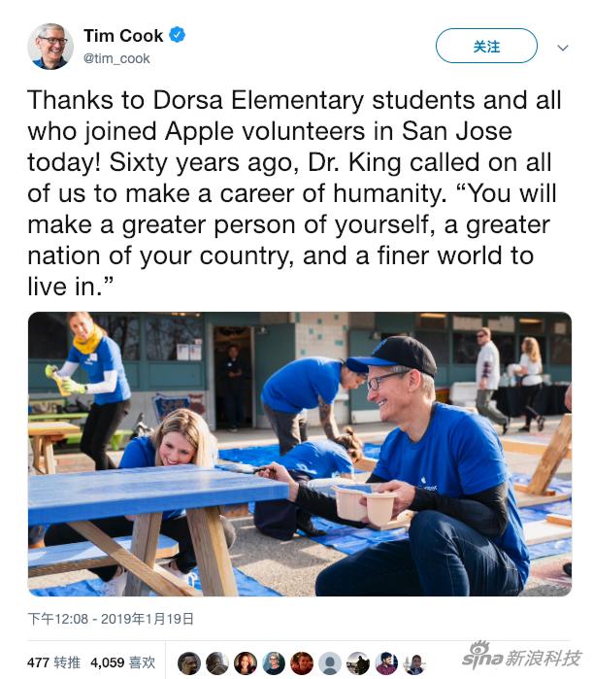Click the 关注 follow button
The width and height of the screenshot is (593, 679).
pos(486,46)
